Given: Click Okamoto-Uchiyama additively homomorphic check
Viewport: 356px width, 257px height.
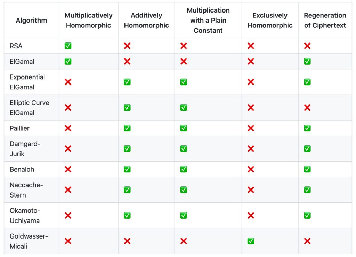Looking at the screenshot, I should pyautogui.click(x=127, y=215).
